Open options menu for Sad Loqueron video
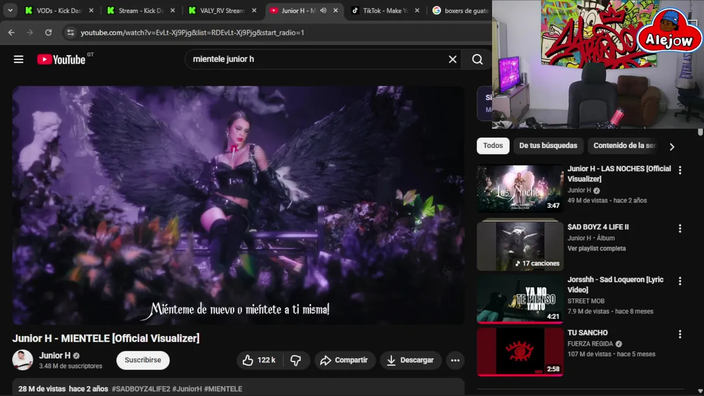 click(680, 282)
